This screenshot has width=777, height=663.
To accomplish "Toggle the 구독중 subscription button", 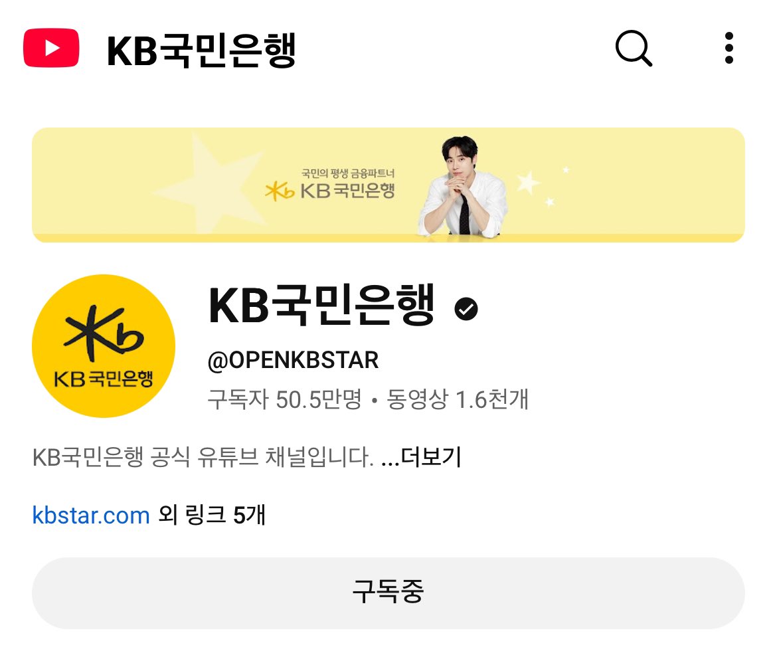I will tap(388, 593).
